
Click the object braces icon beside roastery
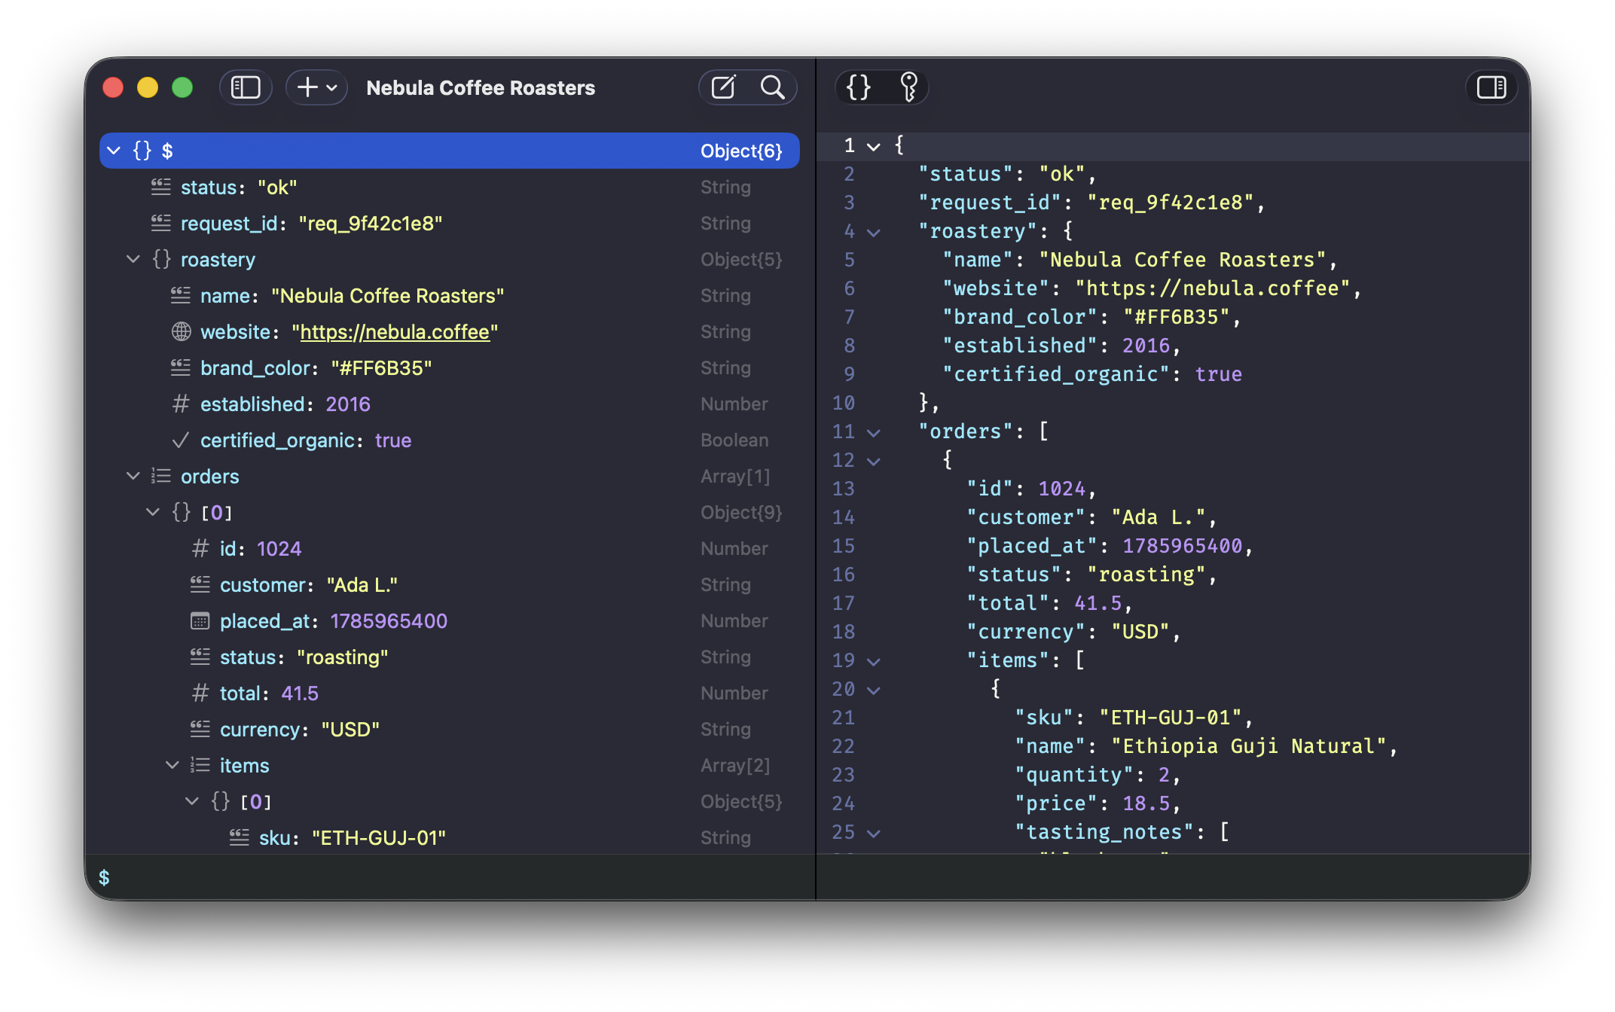161,259
